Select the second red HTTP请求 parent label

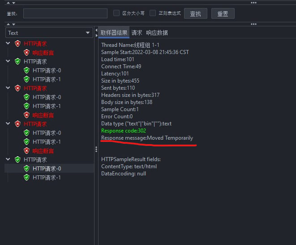pyautogui.click(x=35, y=88)
